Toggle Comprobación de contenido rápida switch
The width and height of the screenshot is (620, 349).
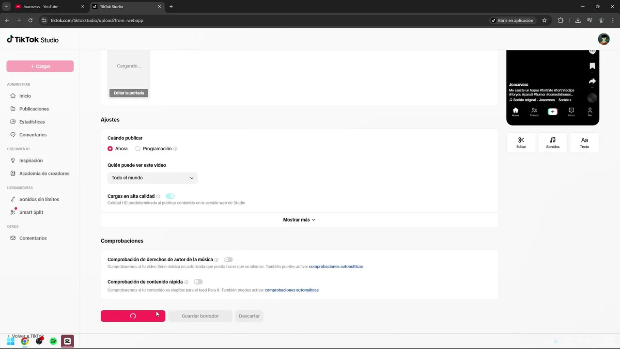pyautogui.click(x=198, y=282)
